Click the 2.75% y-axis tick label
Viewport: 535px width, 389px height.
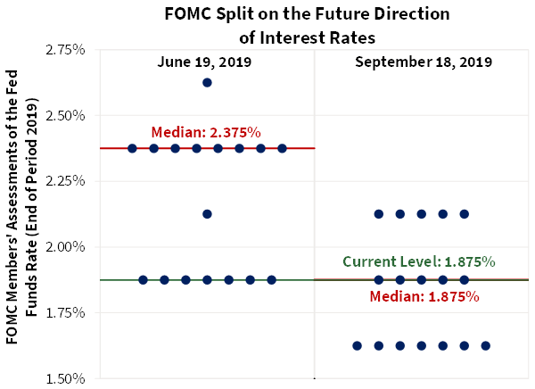[64, 50]
